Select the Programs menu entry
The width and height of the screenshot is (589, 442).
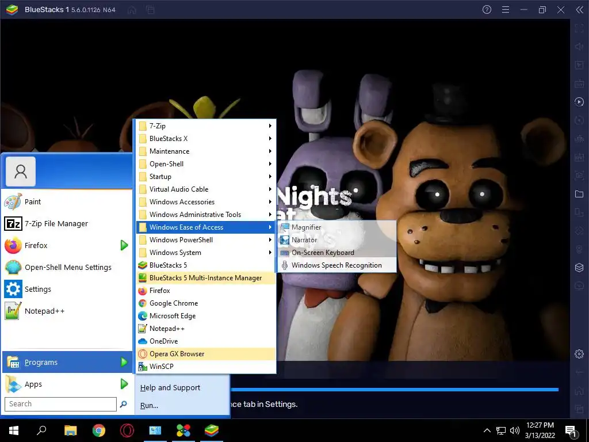click(67, 363)
